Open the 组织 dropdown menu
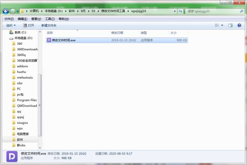The image size is (247, 165). [11, 25]
